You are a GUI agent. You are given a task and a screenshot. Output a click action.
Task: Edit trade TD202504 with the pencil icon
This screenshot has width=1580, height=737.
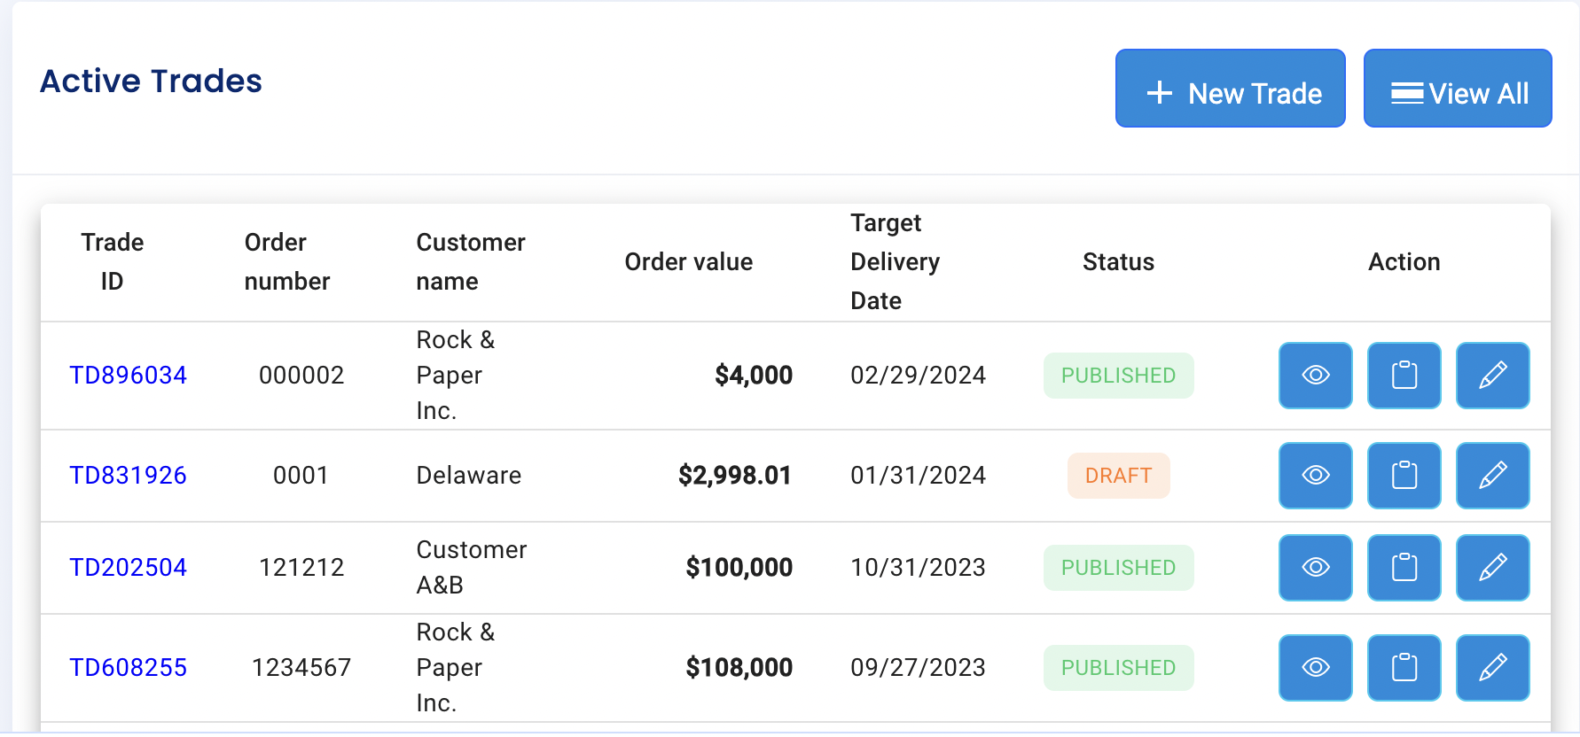point(1492,568)
